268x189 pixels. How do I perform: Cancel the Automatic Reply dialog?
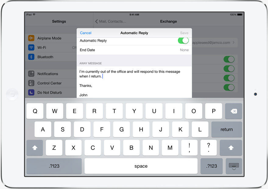click(x=86, y=33)
